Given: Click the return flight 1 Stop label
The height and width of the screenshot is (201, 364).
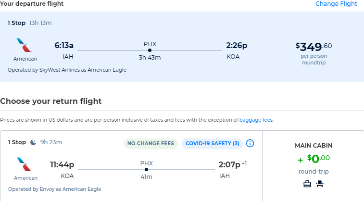Looking at the screenshot, I should click(x=17, y=142).
